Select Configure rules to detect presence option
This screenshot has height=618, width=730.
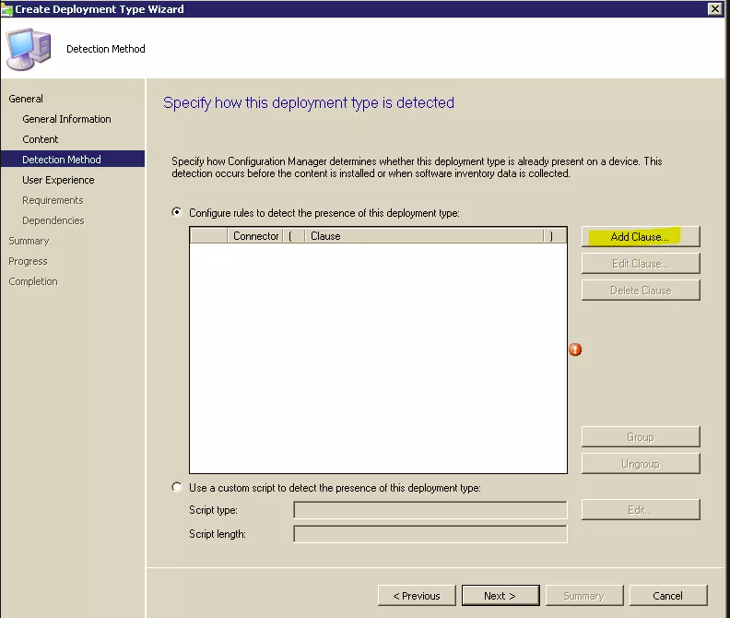pyautogui.click(x=177, y=212)
